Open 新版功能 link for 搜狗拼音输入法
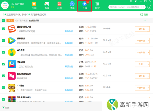Viewport: 153px width, 111px height. (69, 31)
